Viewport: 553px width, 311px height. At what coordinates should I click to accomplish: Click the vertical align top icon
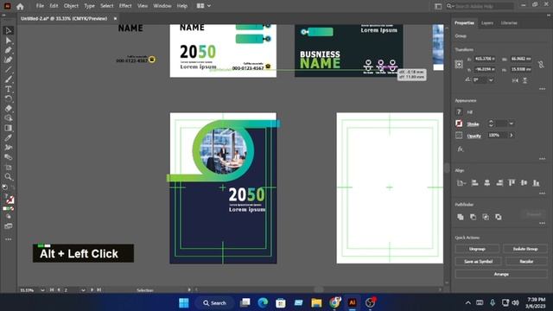coord(512,182)
